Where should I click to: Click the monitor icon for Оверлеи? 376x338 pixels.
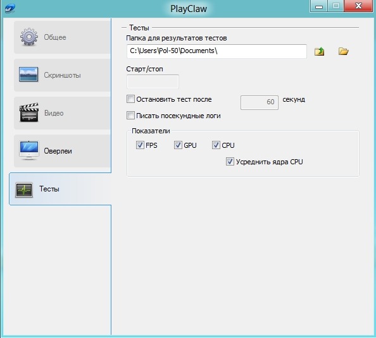click(x=29, y=150)
